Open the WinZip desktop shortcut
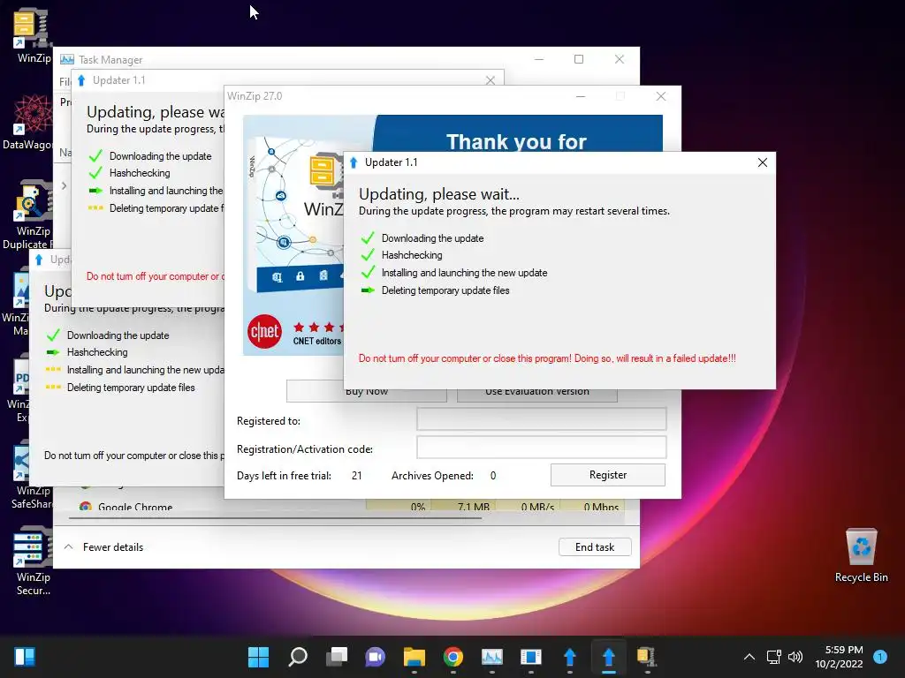Image resolution: width=905 pixels, height=678 pixels. pos(32,34)
